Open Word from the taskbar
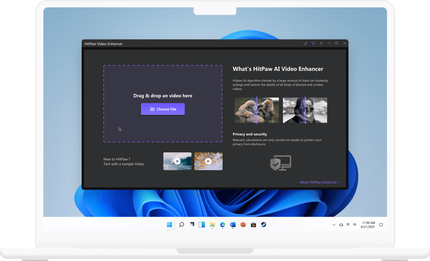 [233, 225]
